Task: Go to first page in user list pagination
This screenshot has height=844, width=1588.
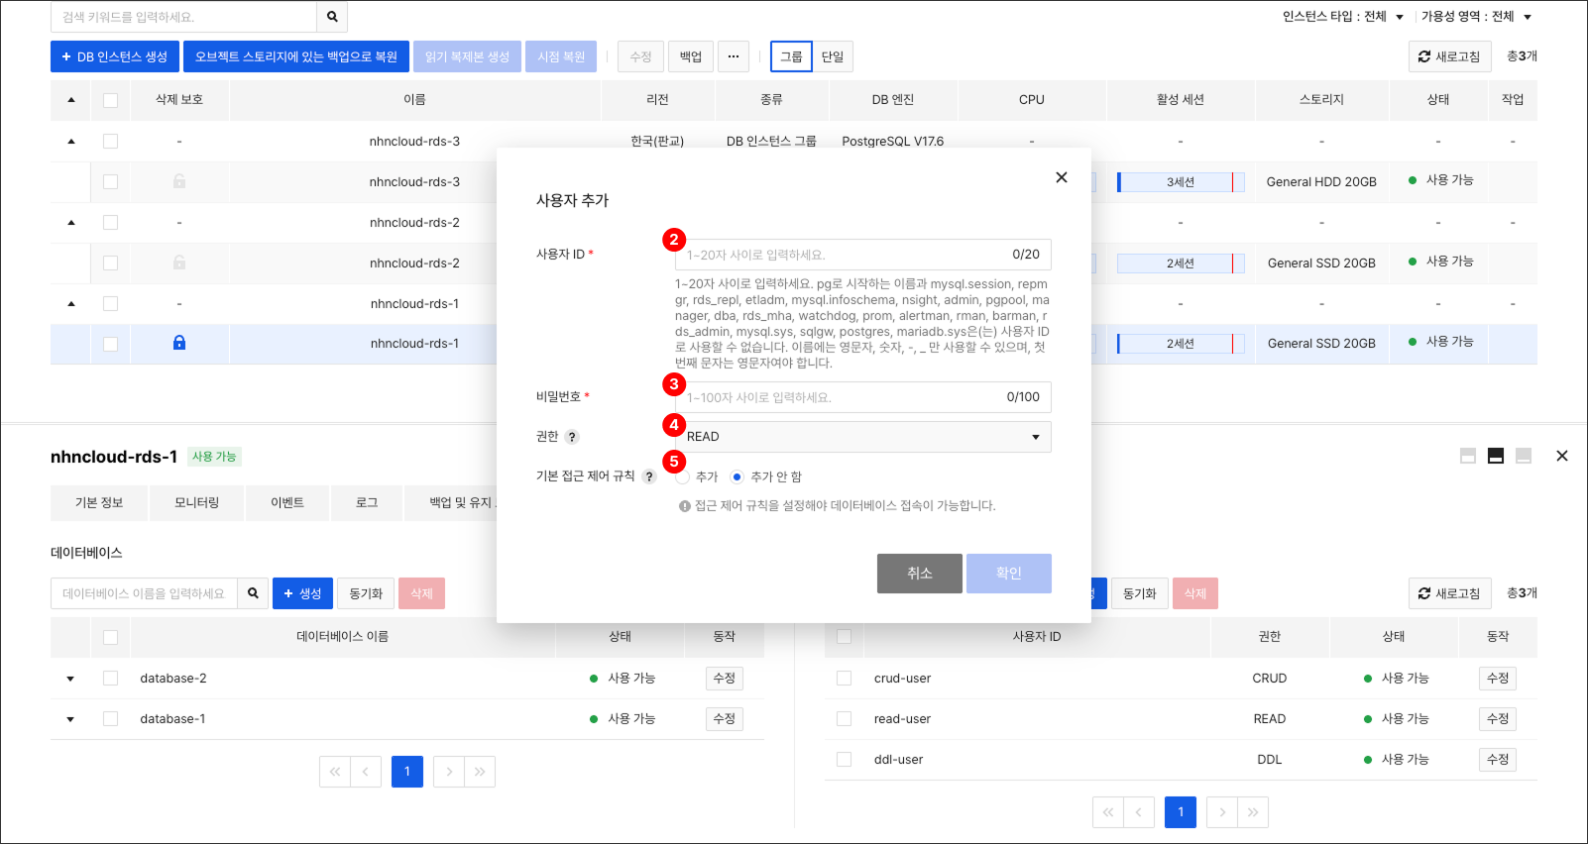Action: tap(1108, 812)
